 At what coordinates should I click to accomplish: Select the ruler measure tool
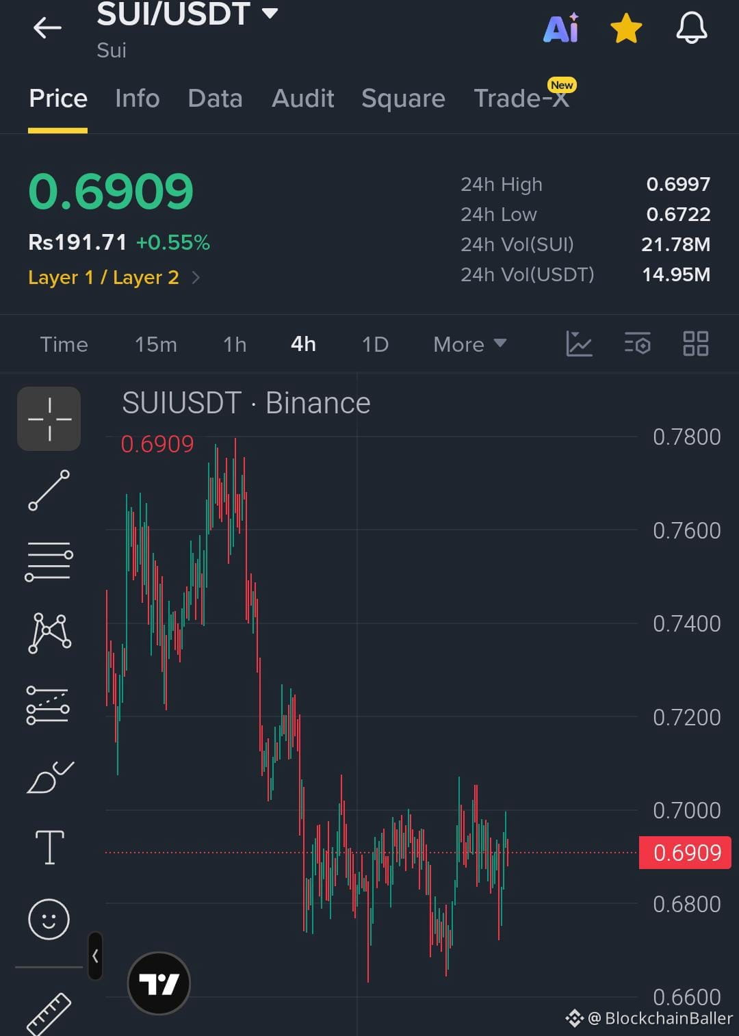point(49,1013)
